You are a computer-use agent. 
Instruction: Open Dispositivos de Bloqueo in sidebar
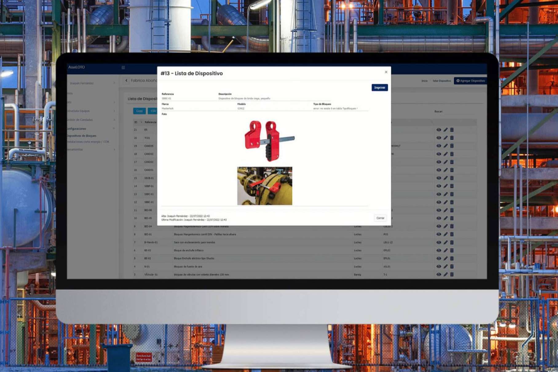click(81, 136)
